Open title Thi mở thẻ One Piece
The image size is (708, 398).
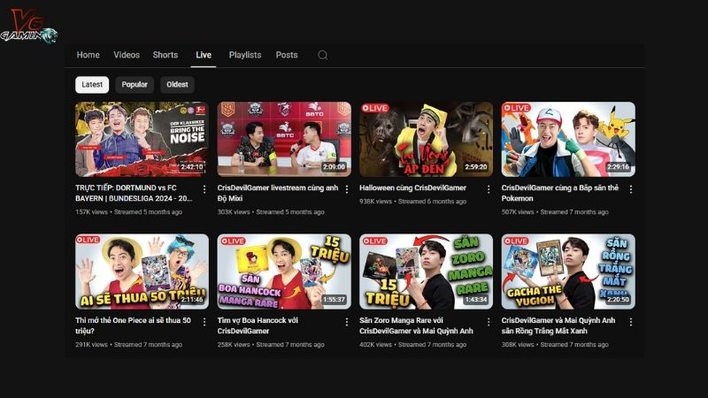pyautogui.click(x=133, y=325)
